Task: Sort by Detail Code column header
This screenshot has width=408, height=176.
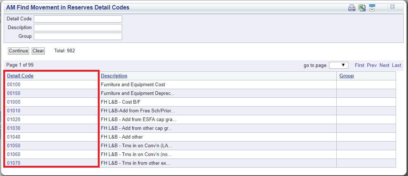Action: (x=20, y=76)
